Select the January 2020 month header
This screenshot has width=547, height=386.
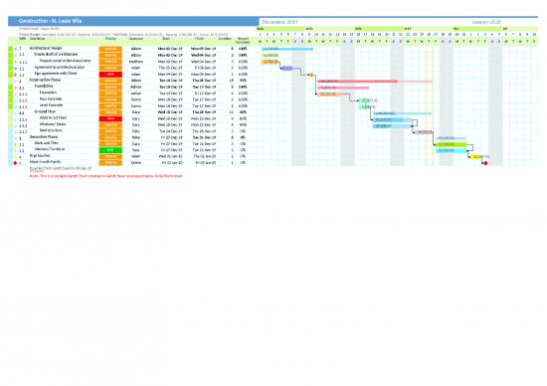tap(486, 22)
